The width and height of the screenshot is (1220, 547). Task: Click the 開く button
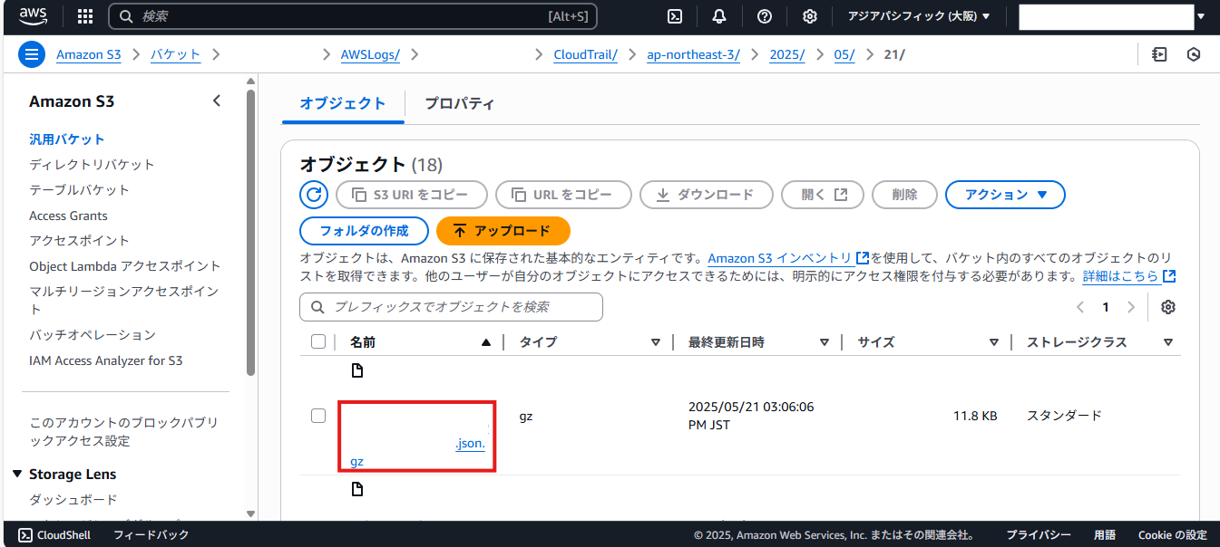pyautogui.click(x=823, y=195)
